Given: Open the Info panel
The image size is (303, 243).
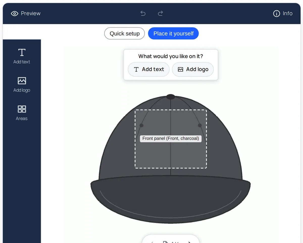Looking at the screenshot, I should 283,13.
